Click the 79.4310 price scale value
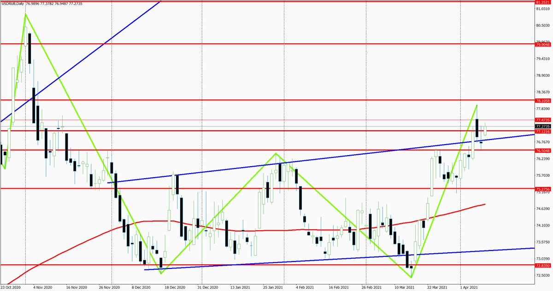The width and height of the screenshot is (553, 291). click(x=543, y=58)
